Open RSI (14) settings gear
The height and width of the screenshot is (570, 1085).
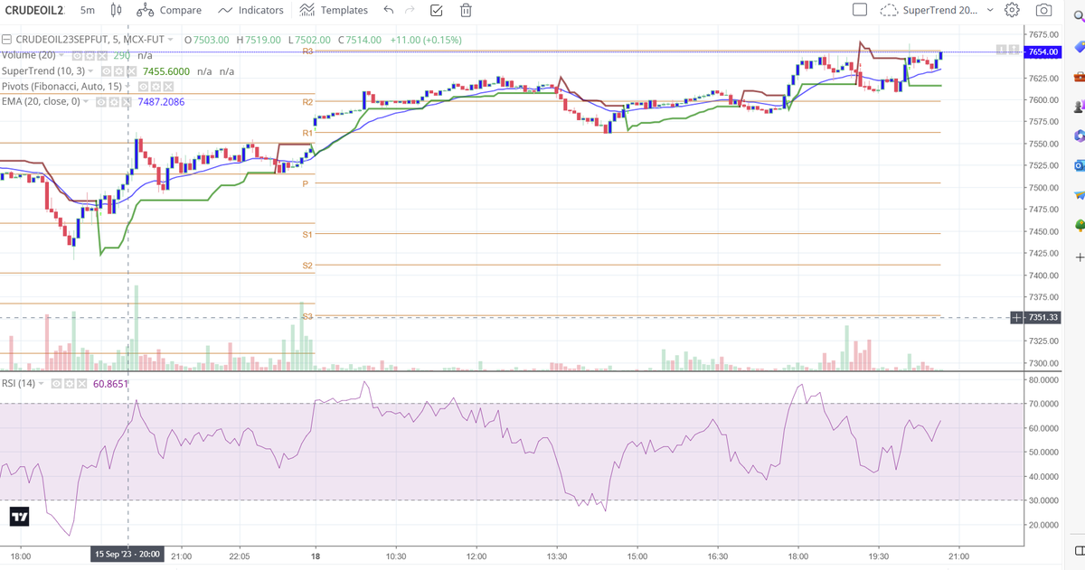pos(68,383)
